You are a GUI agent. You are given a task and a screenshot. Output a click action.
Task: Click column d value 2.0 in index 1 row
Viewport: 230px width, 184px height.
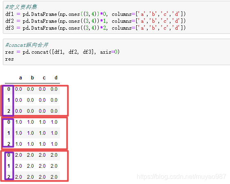point(54,166)
